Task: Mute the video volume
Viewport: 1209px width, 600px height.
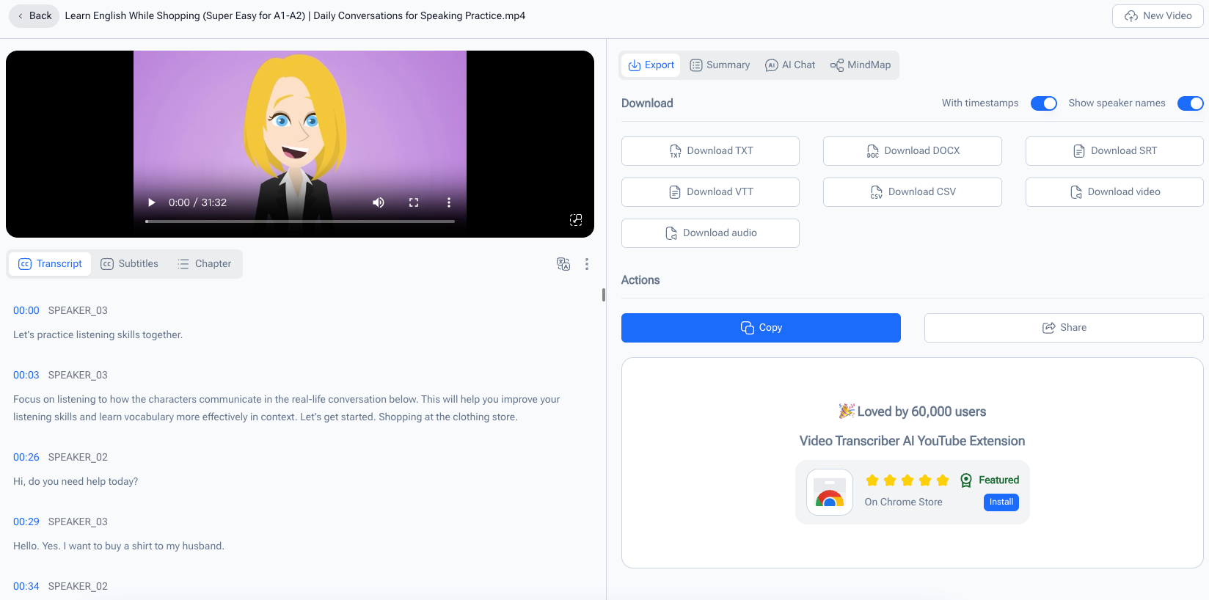Action: 379,202
